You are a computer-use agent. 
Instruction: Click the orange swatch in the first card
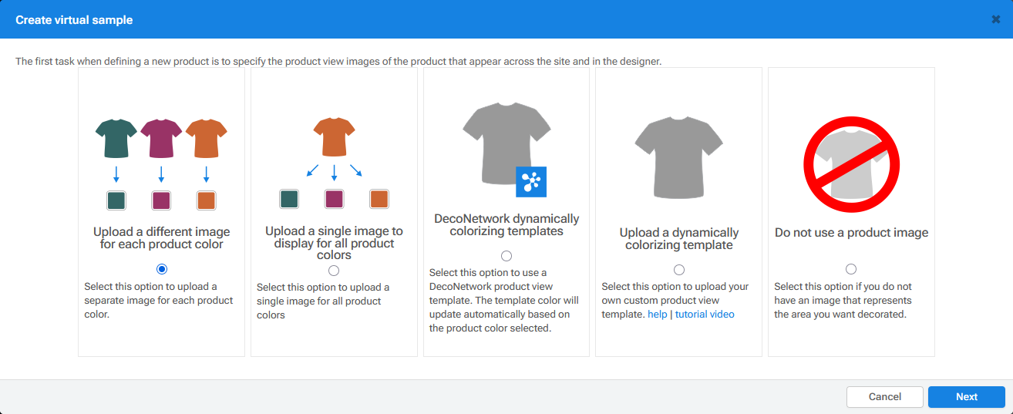[x=206, y=200]
